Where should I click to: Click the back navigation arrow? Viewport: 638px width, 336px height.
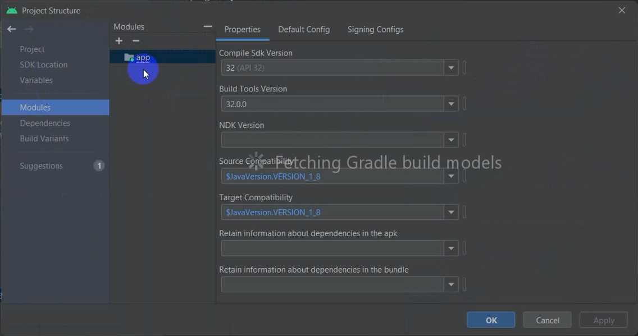tap(11, 29)
